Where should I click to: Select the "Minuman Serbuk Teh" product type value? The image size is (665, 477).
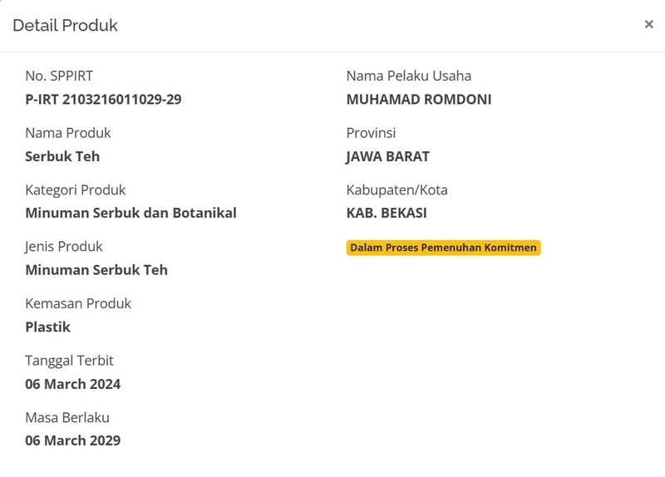point(96,270)
